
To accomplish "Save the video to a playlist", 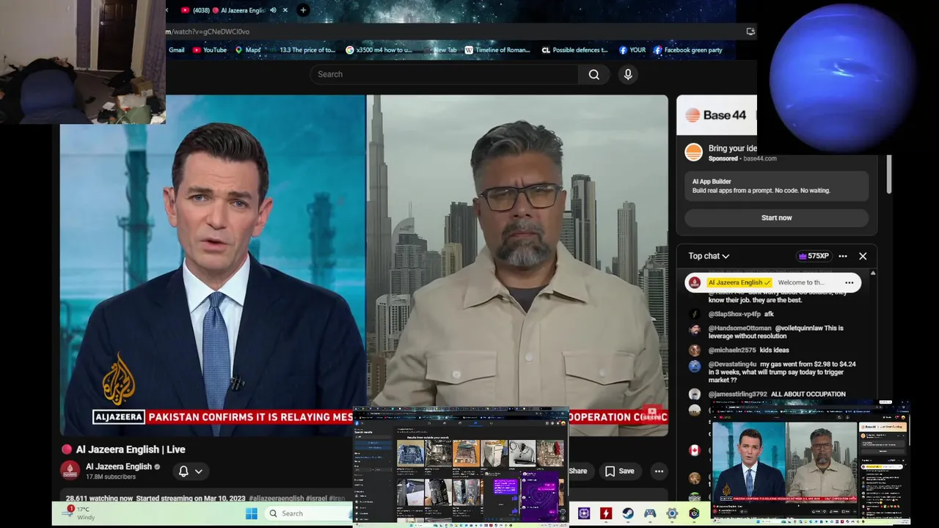I will [x=619, y=472].
